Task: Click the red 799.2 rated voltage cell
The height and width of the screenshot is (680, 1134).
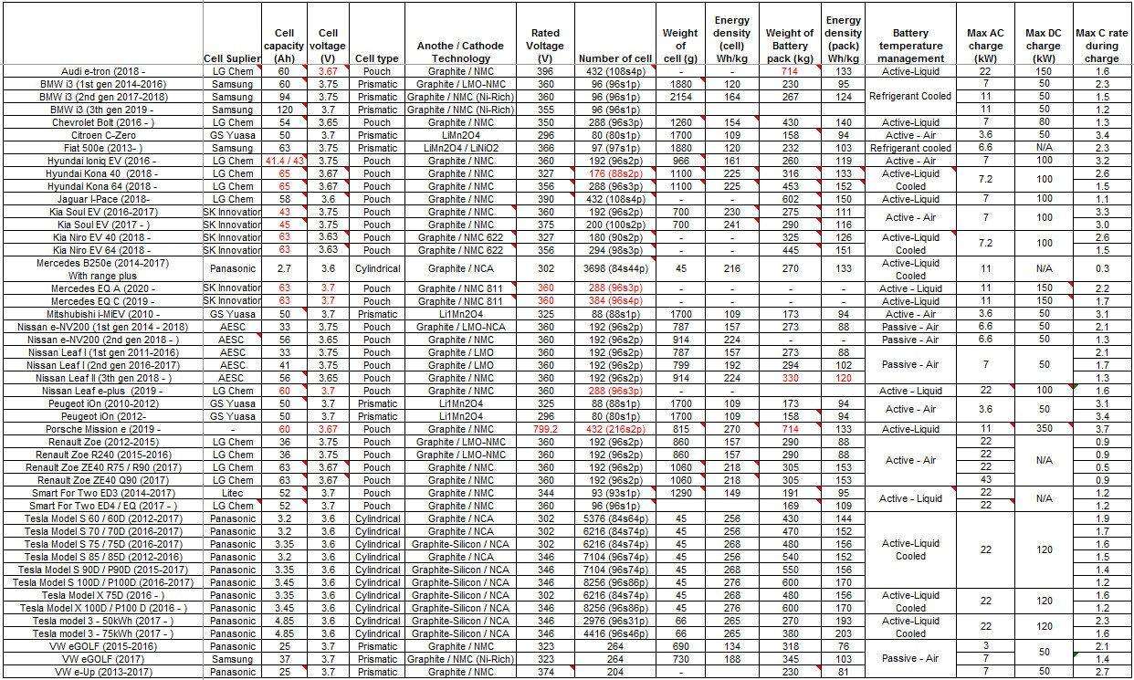Action: 545,429
